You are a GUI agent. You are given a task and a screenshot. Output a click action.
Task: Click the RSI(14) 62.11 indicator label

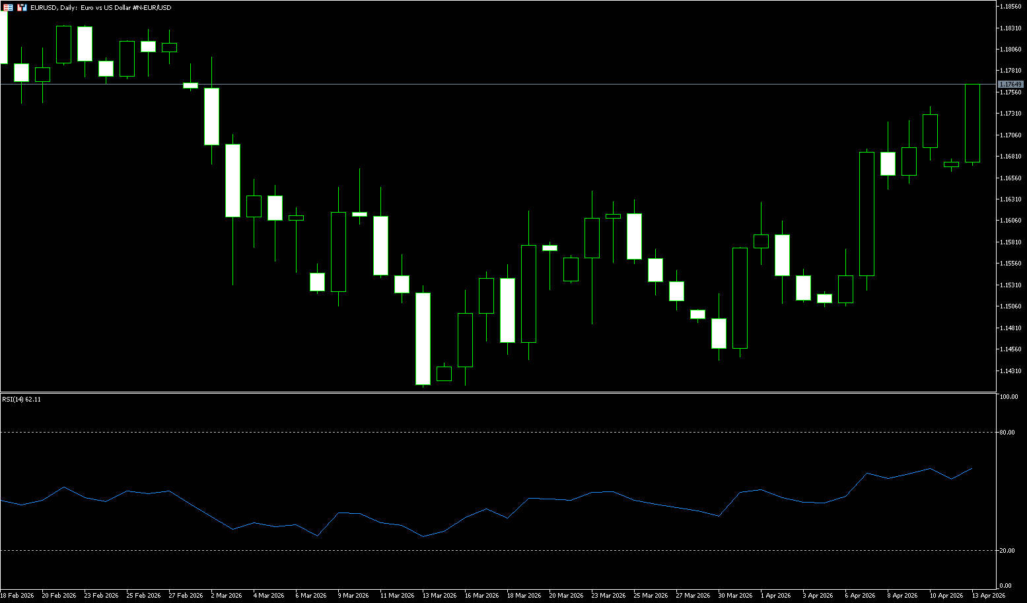tap(21, 399)
